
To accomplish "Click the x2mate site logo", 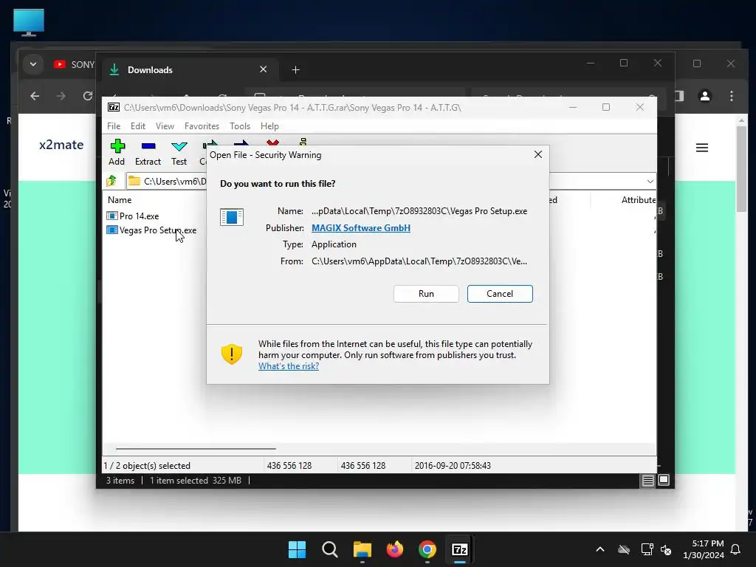I will 61,145.
